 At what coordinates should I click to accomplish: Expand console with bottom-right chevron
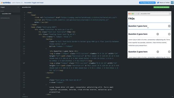pyautogui.click(x=172, y=97)
